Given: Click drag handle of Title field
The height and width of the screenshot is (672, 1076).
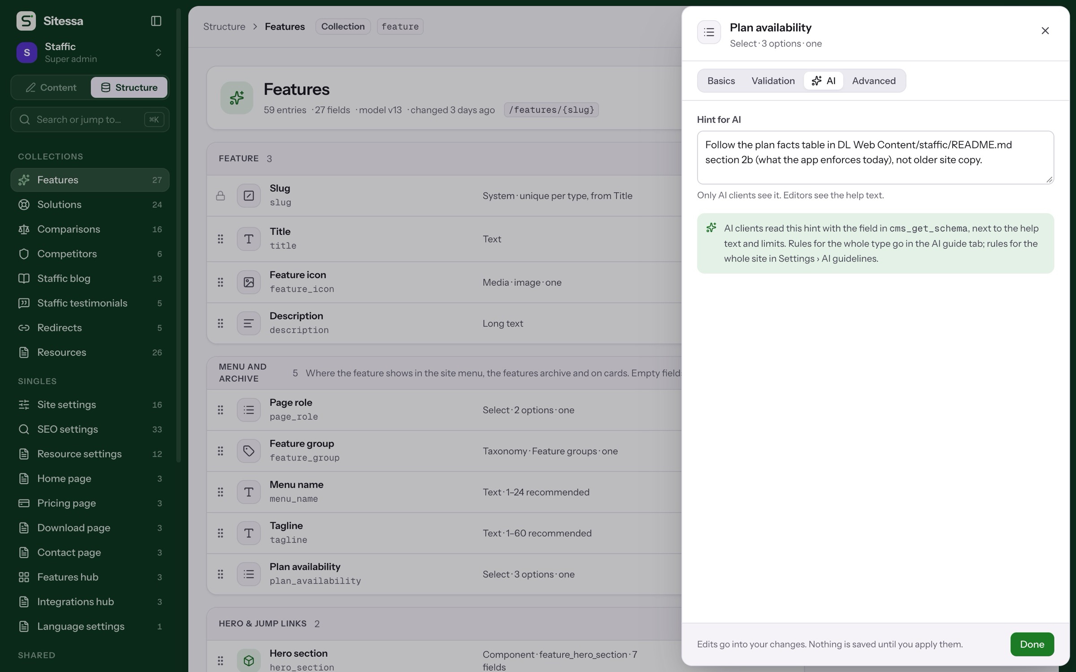Looking at the screenshot, I should point(220,239).
